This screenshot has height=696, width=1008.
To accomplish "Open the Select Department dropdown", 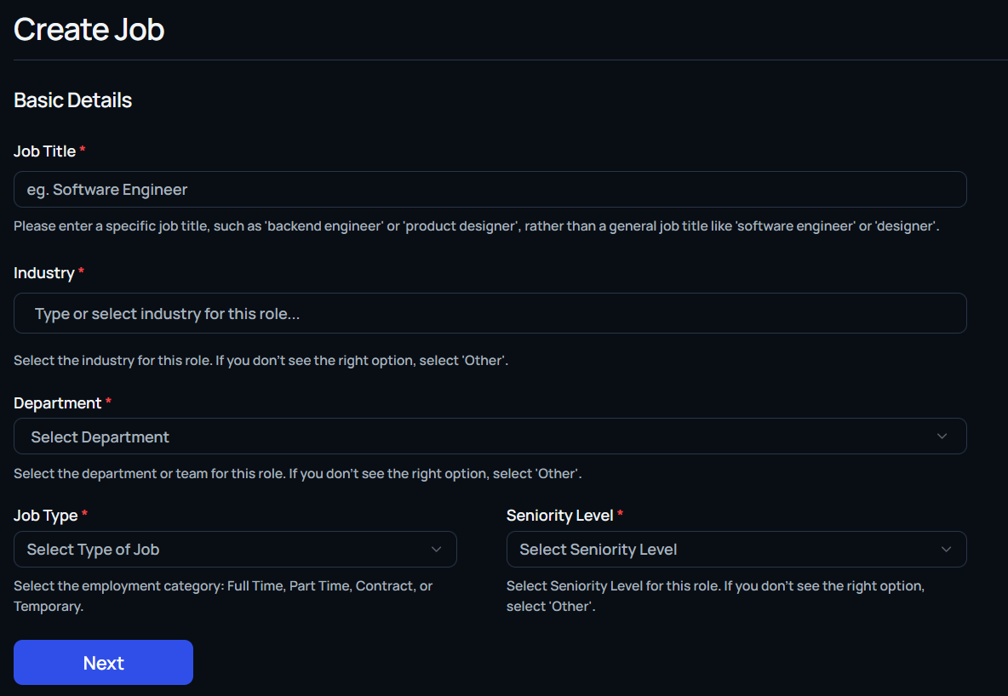I will (x=490, y=436).
